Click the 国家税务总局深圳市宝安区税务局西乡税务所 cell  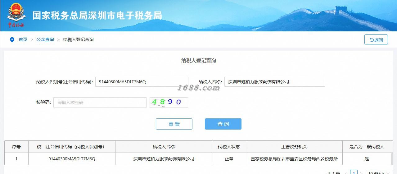click(294, 159)
